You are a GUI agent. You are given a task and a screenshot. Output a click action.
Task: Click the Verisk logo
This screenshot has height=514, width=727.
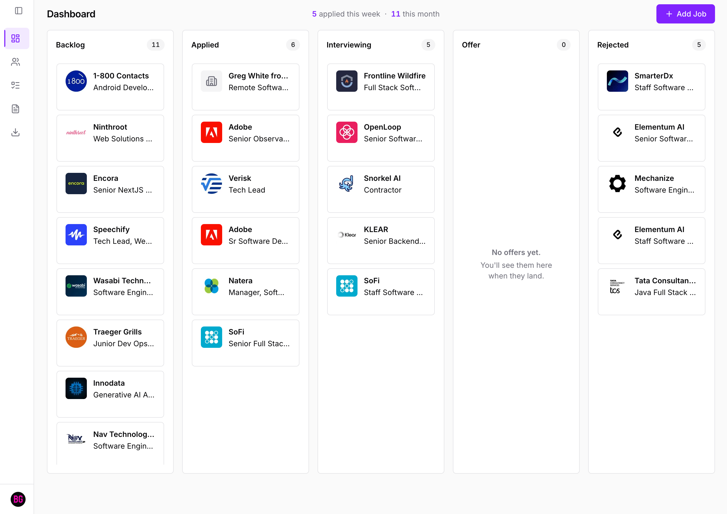212,184
